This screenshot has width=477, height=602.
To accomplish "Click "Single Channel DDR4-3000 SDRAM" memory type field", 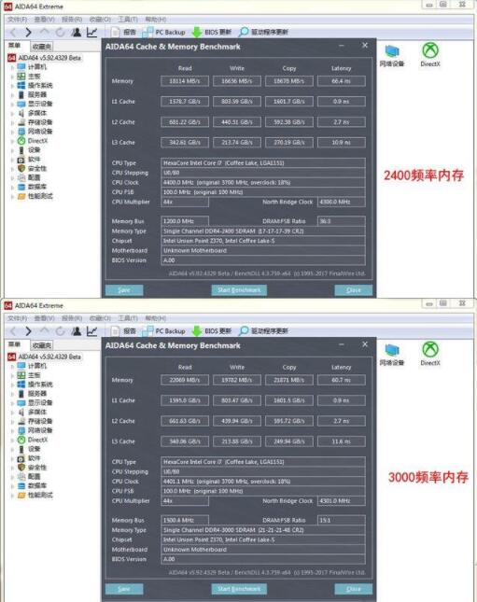I will [x=262, y=530].
